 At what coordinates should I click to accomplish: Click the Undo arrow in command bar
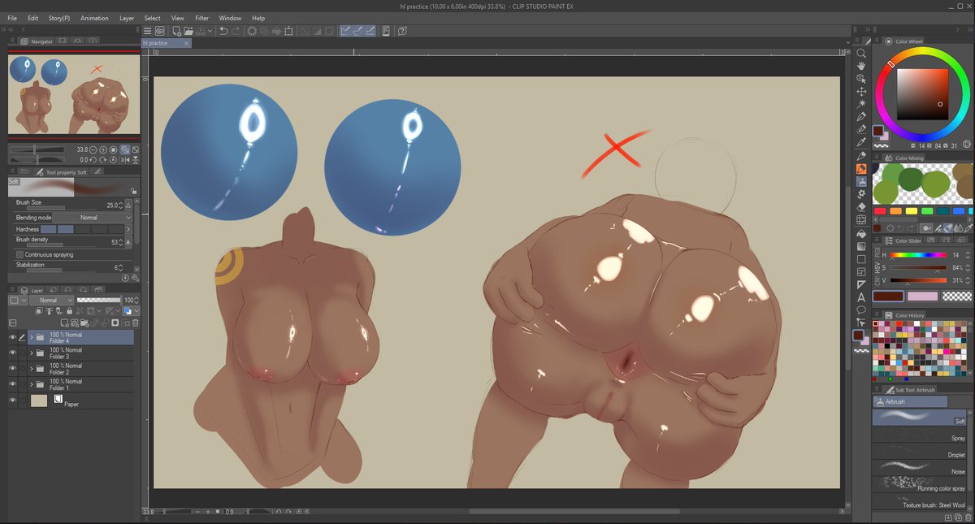pyautogui.click(x=223, y=31)
